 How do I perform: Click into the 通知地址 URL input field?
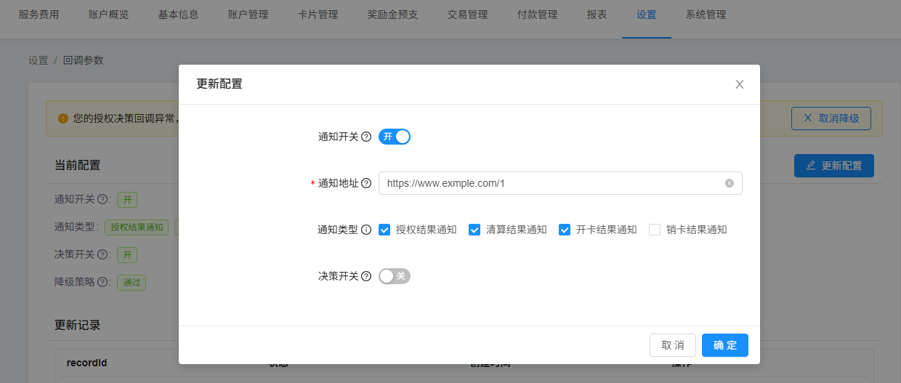[x=552, y=183]
